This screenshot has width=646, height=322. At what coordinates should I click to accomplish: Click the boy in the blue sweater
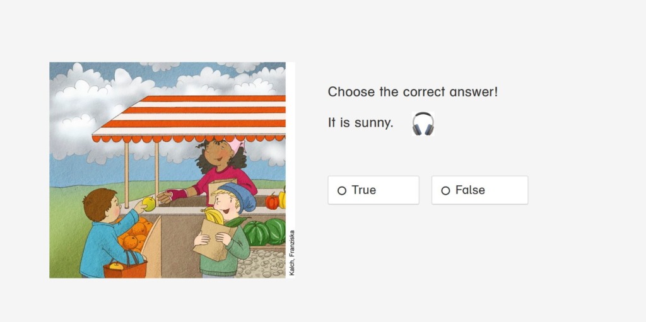point(108,234)
